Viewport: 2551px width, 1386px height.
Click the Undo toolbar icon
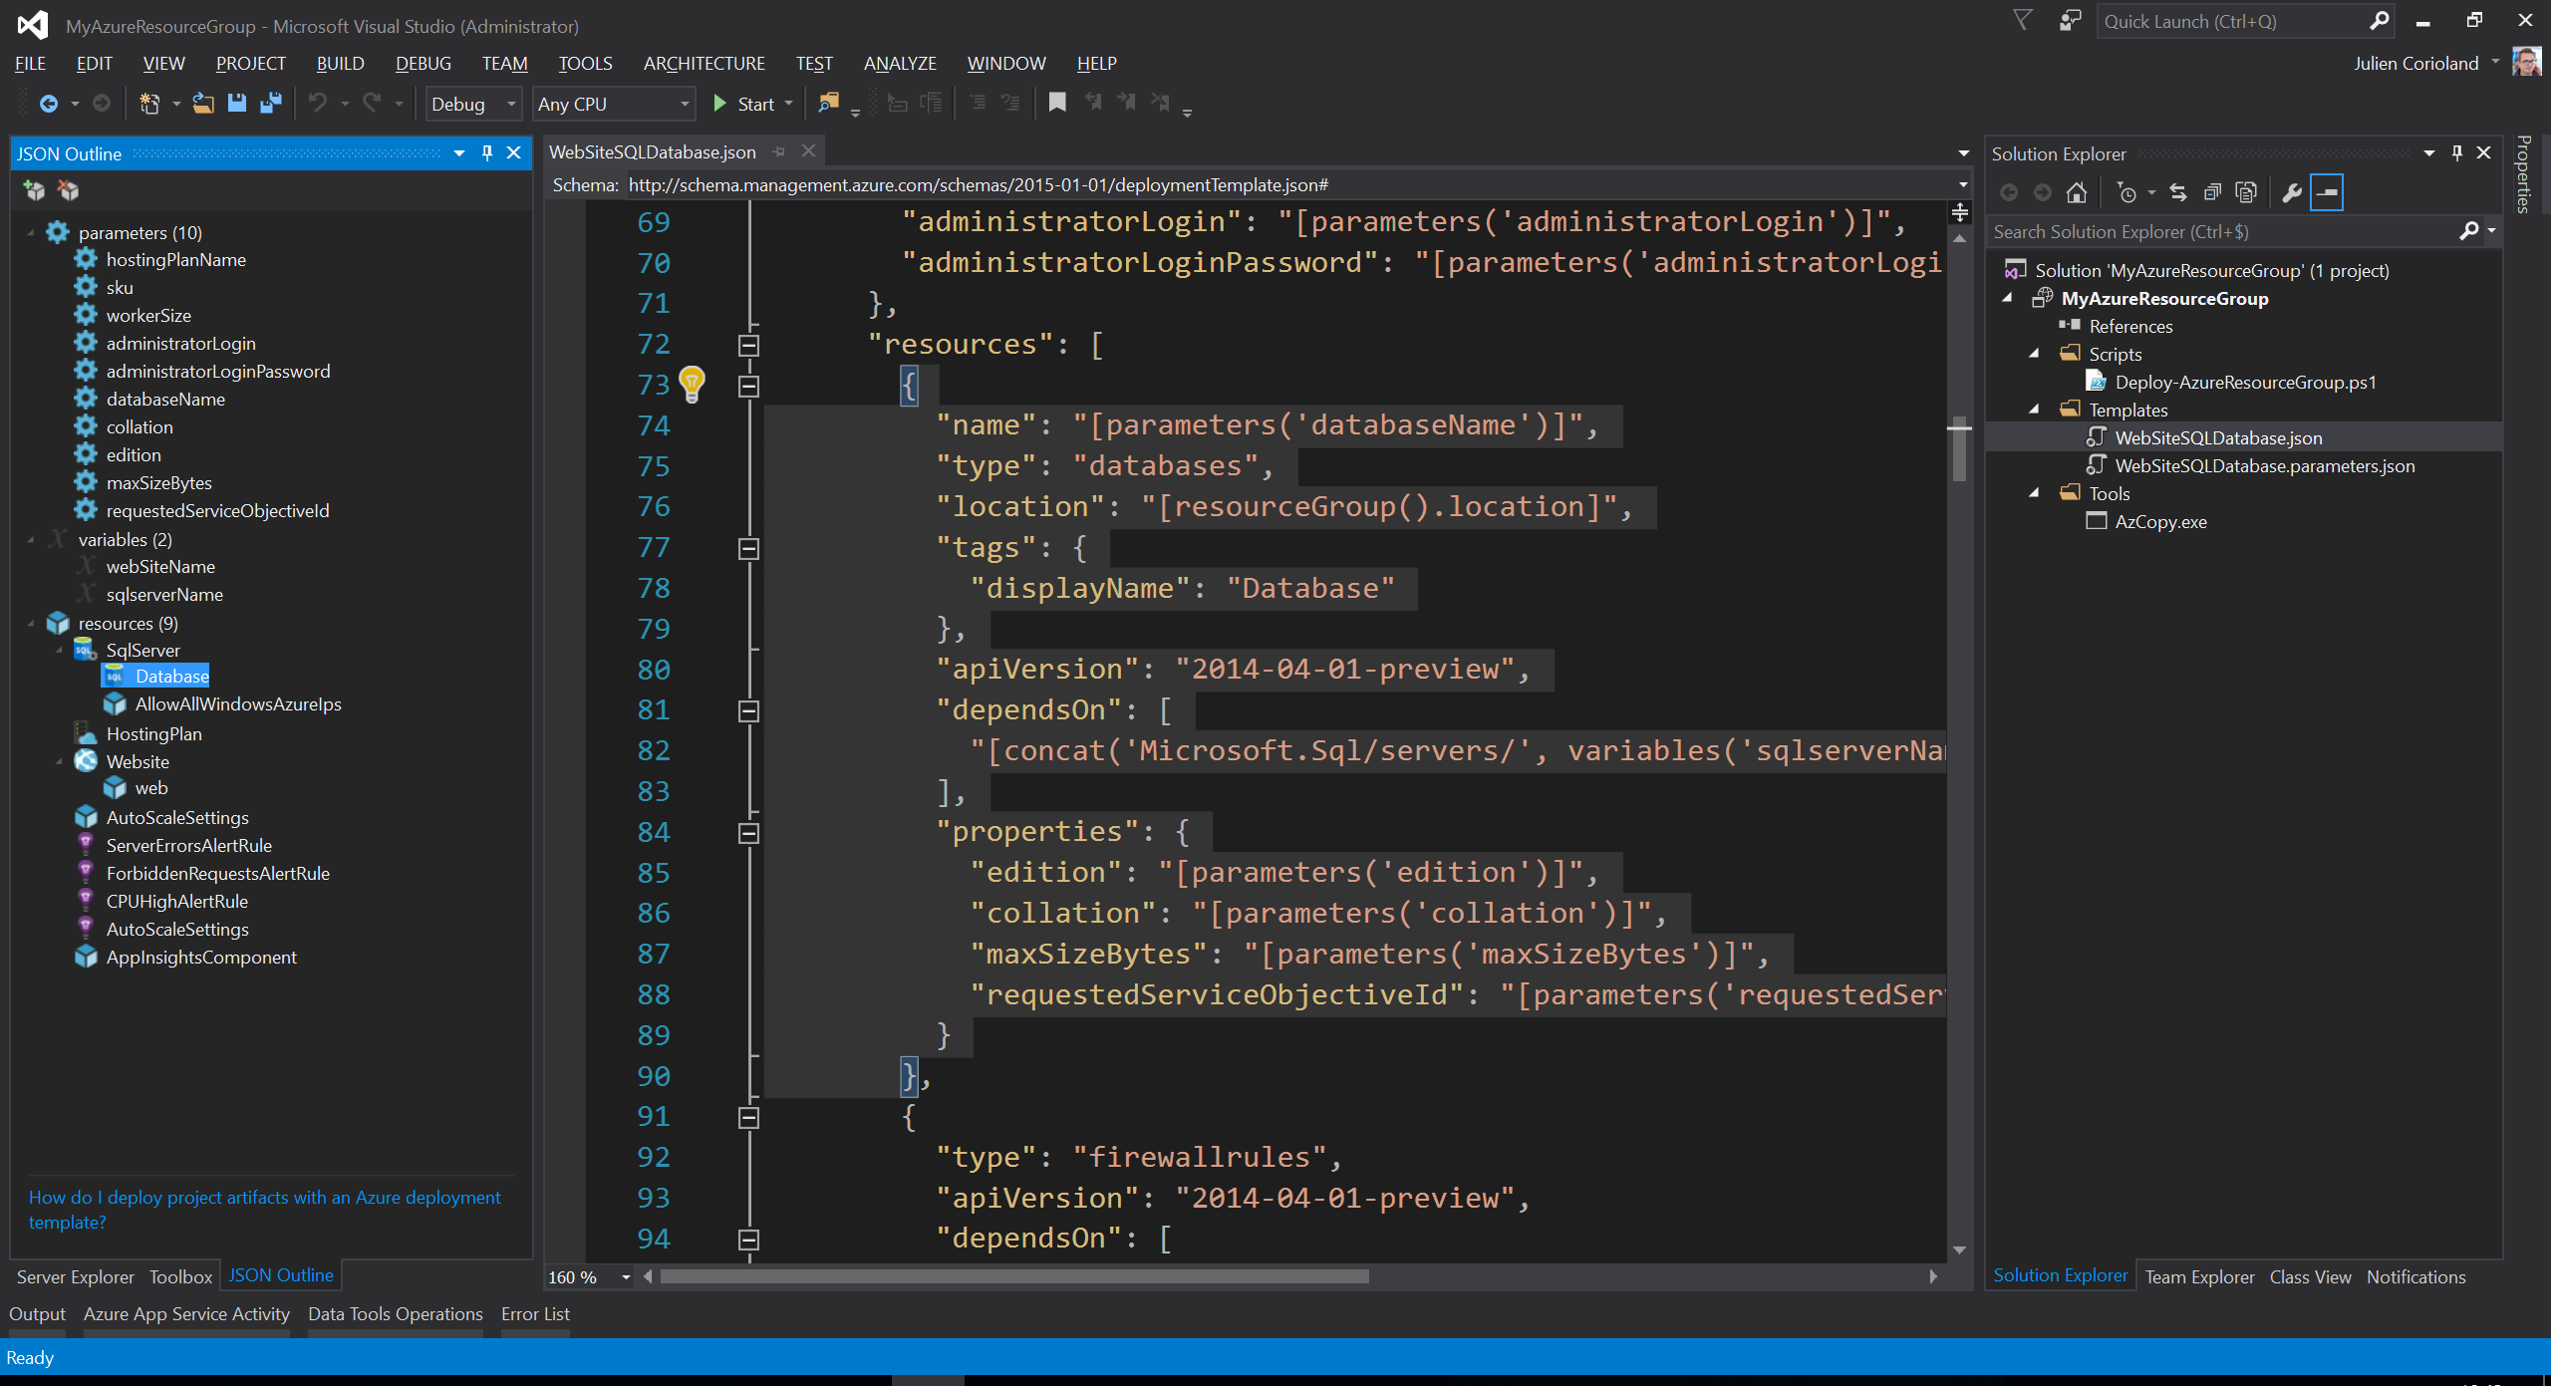coord(318,104)
